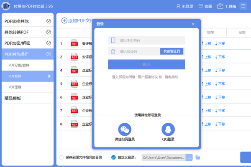Click the 未登录 user account icon
This screenshot has height=167, width=251.
pyautogui.click(x=179, y=7)
